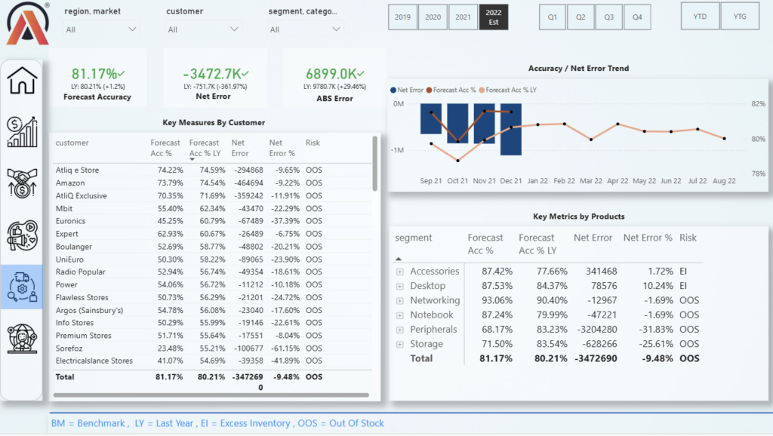Select the Argos (Sainsbury's) row
Image resolution: width=773 pixels, height=436 pixels.
point(189,310)
